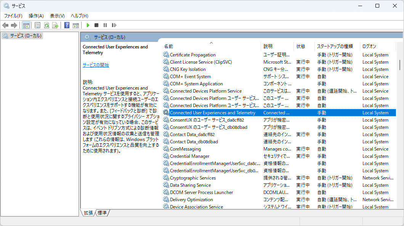Pause the service with the pause icon
Image resolution: width=404 pixels, height=226 pixels.
click(x=105, y=25)
